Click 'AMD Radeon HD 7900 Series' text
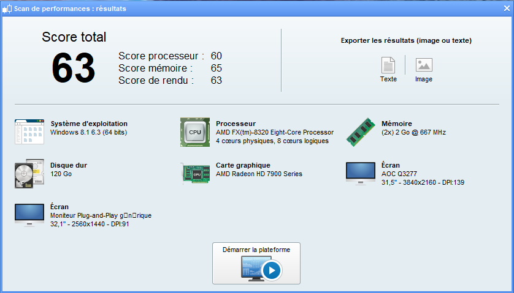The image size is (514, 293). pos(259,174)
